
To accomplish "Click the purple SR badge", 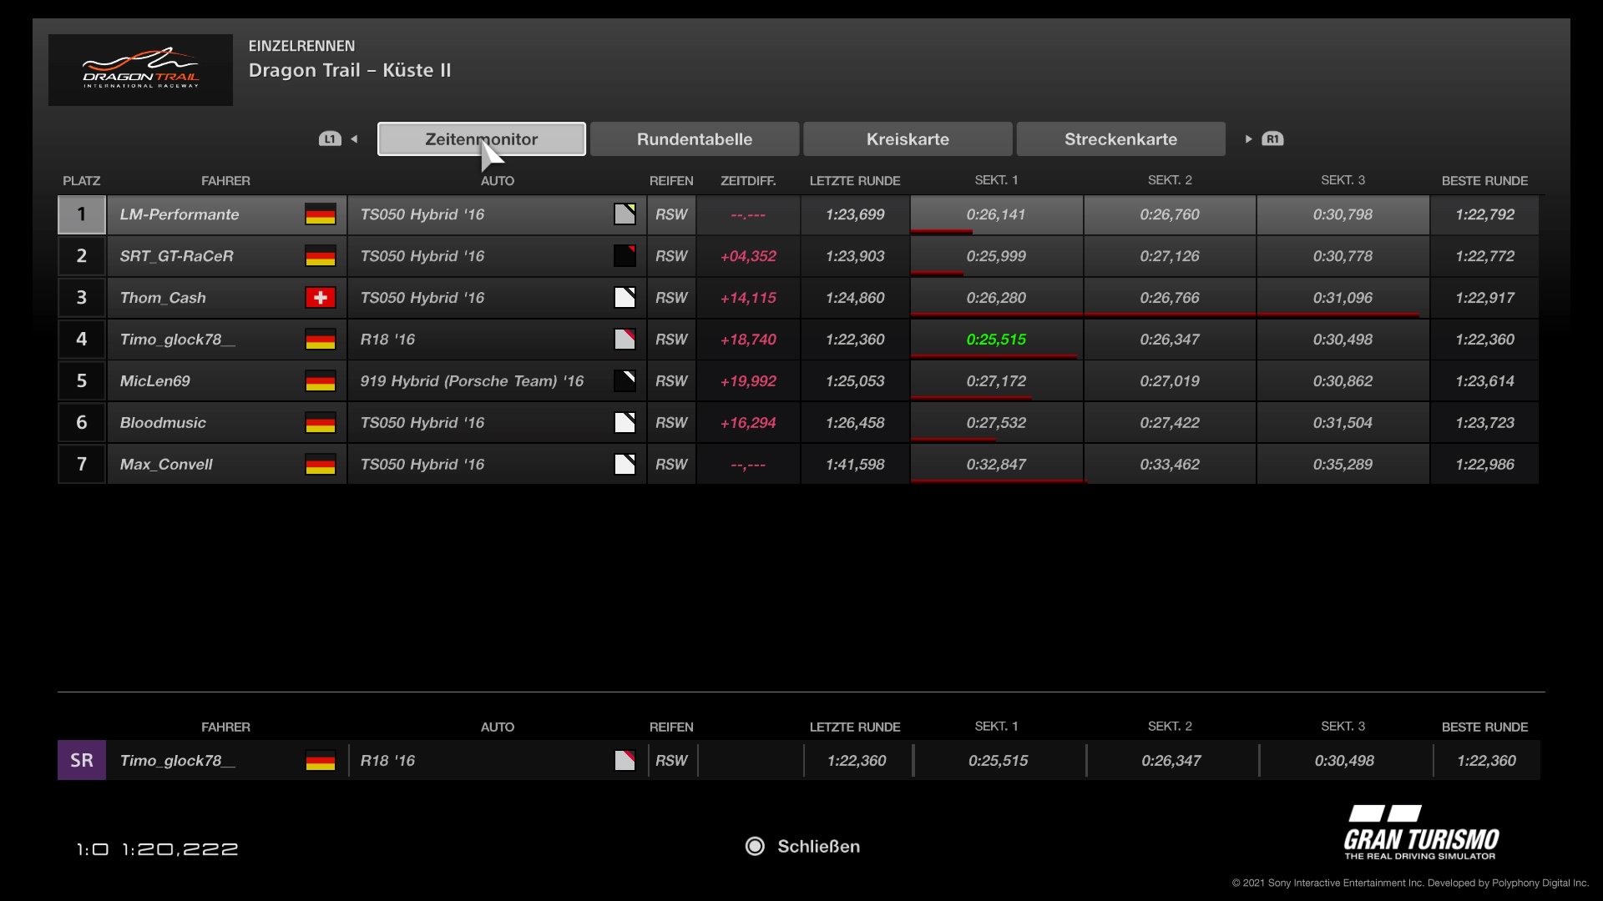I will [x=82, y=761].
